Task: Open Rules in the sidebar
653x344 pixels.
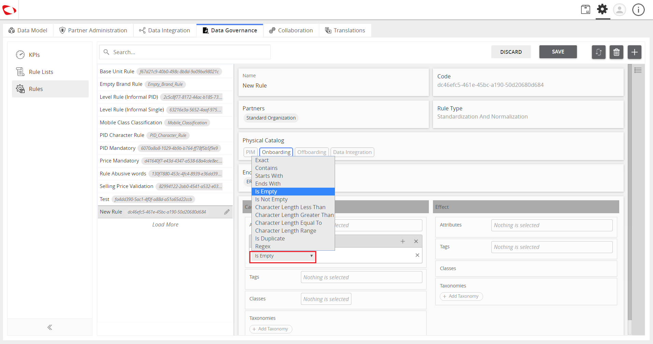Action: coord(50,89)
